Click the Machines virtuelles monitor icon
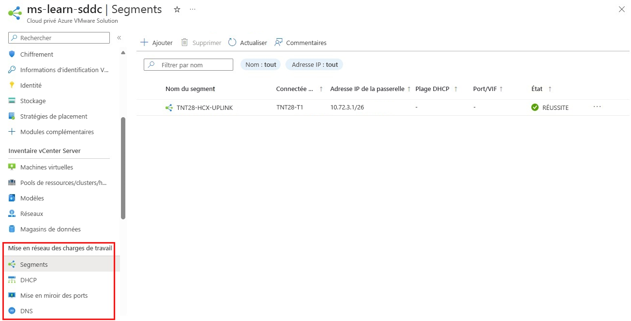The image size is (631, 321). [12, 167]
